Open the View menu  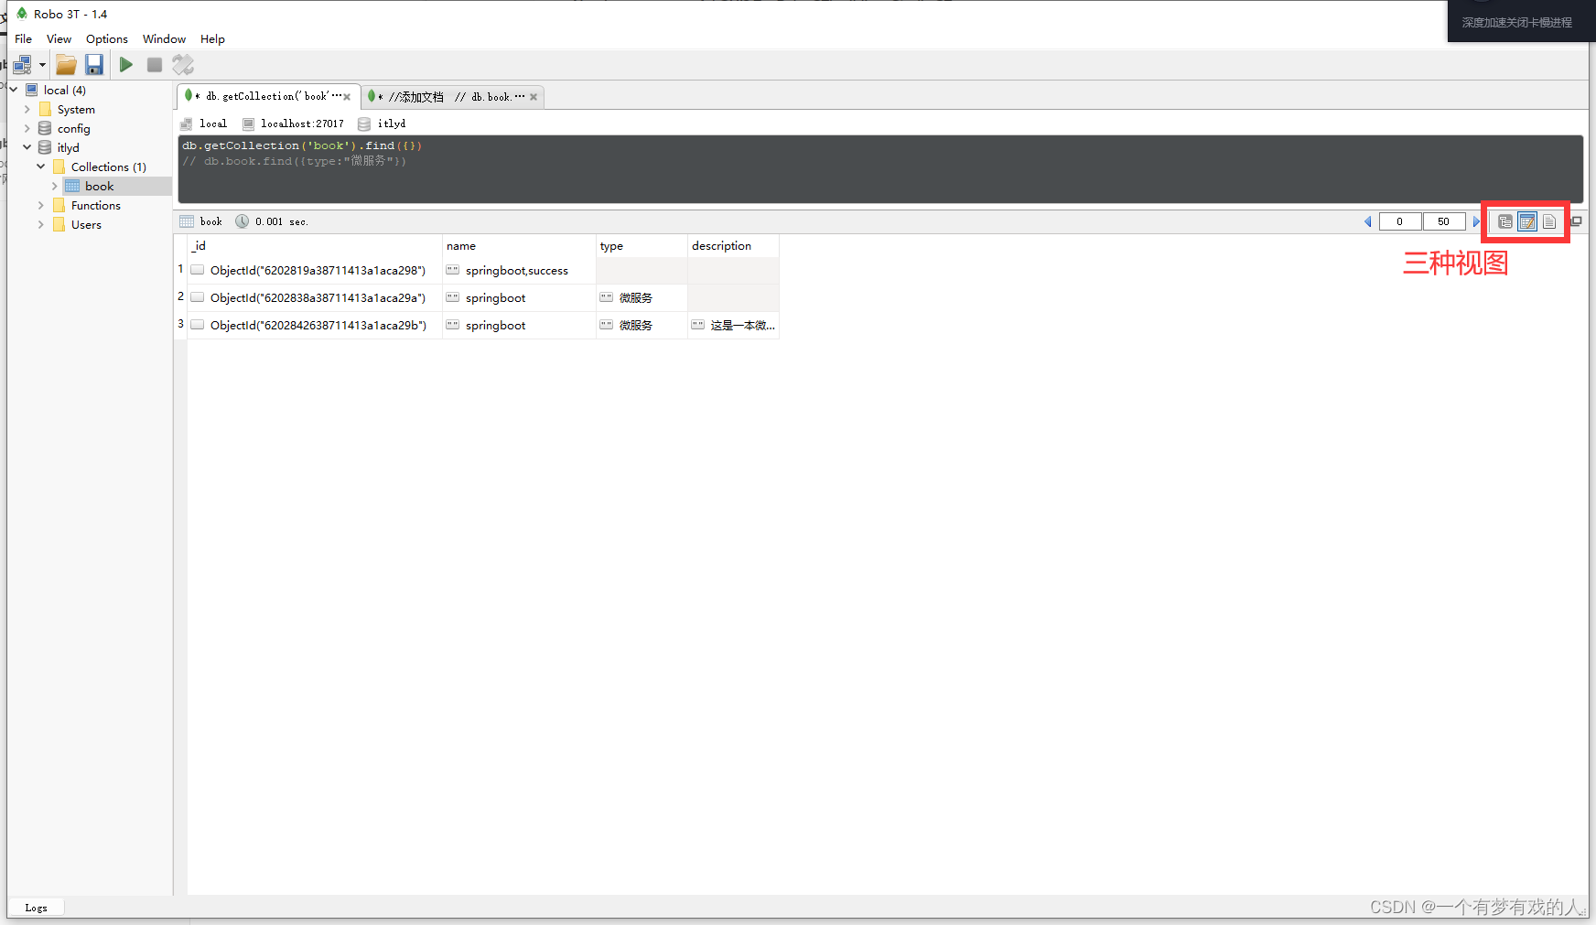click(59, 39)
